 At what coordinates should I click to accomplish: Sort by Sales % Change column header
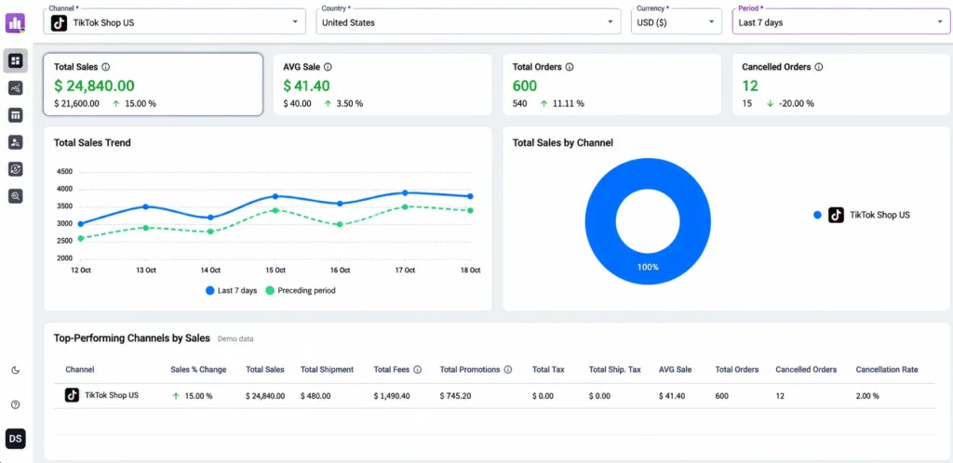(199, 369)
